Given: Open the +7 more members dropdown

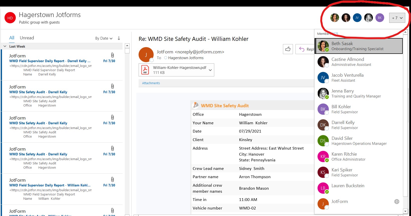Looking at the screenshot, I should [397, 18].
